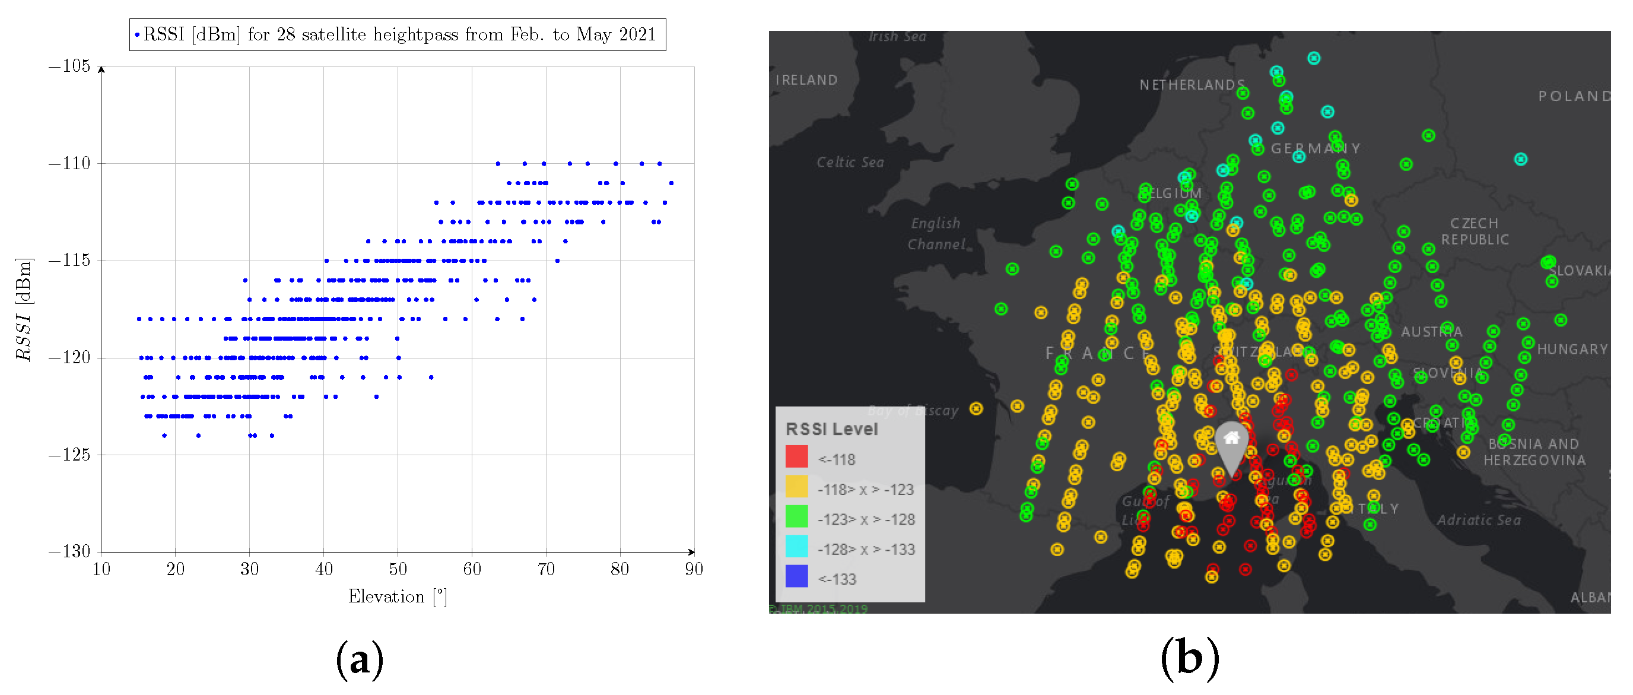The width and height of the screenshot is (1633, 695).
Task: Click the Adriatic Sea label
Action: [x=1478, y=521]
